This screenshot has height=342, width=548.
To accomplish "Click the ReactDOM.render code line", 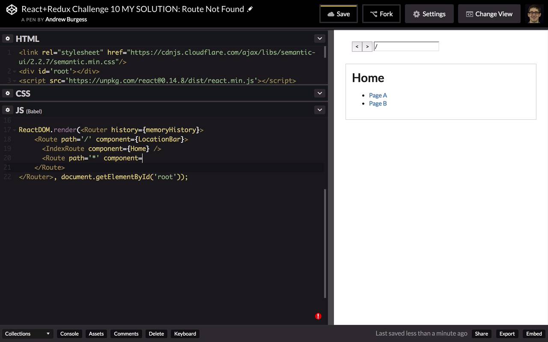I will (111, 130).
